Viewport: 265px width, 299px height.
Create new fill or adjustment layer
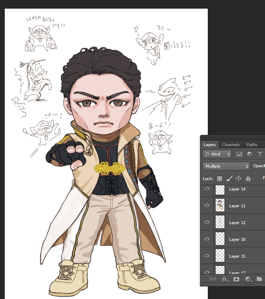click(x=248, y=279)
